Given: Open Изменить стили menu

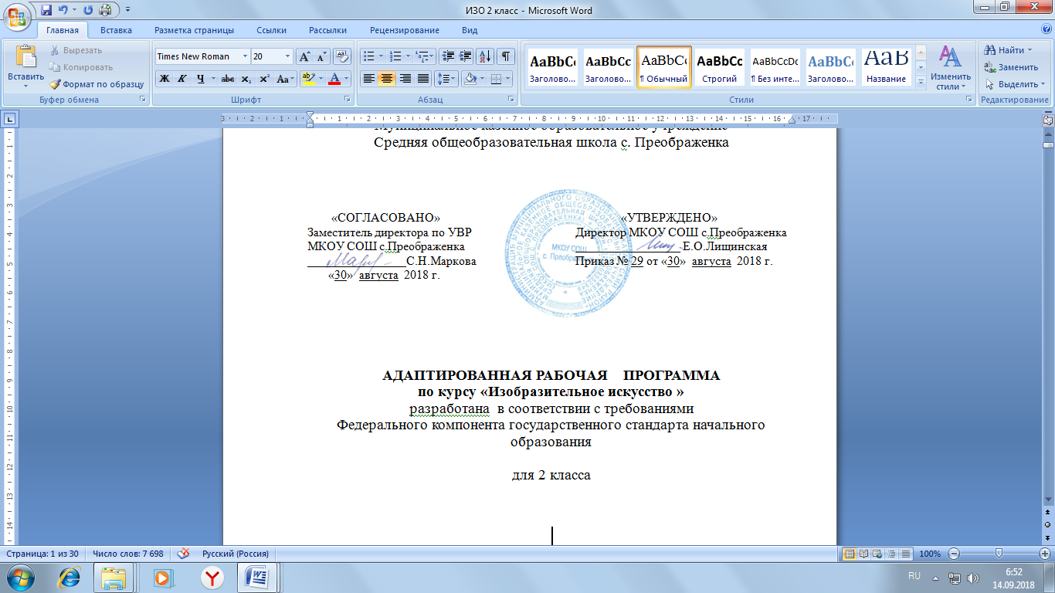Looking at the screenshot, I should click(951, 67).
